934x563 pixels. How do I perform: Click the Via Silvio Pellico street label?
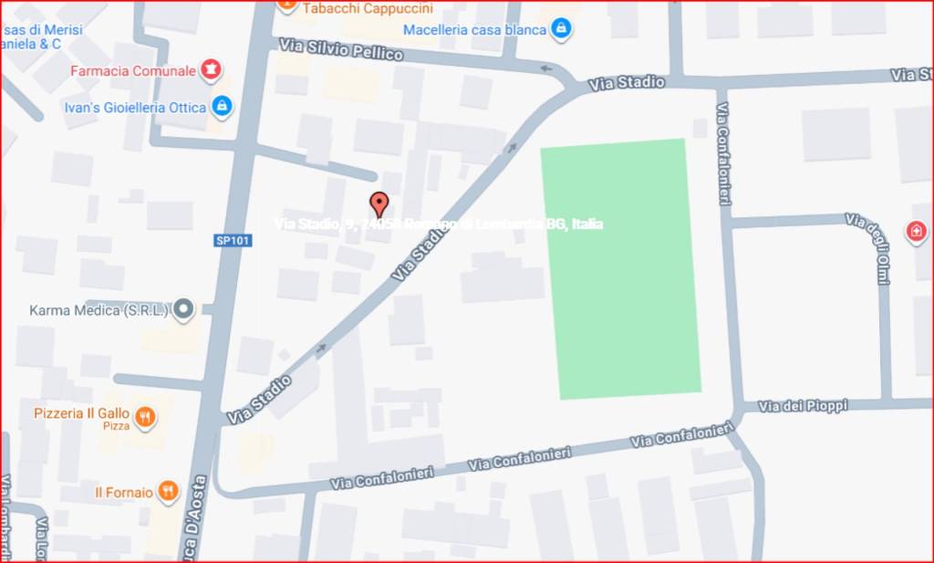coord(341,49)
